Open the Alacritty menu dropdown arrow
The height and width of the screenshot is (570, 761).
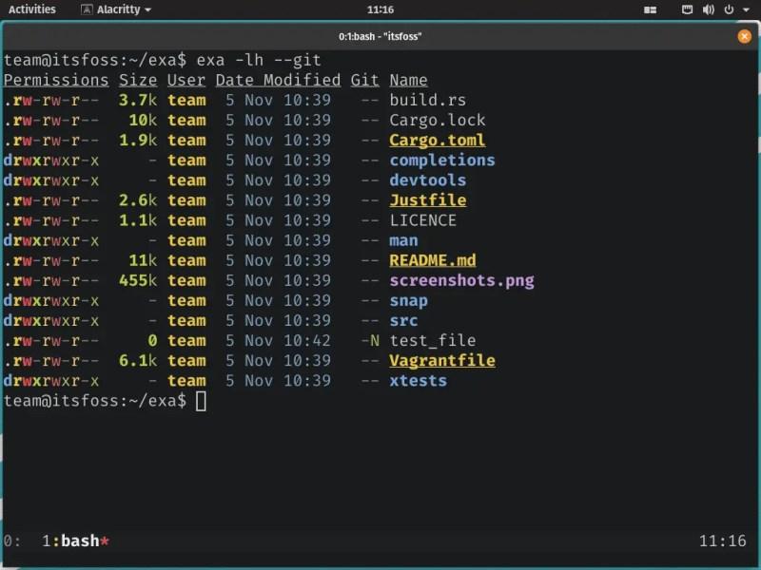(149, 10)
